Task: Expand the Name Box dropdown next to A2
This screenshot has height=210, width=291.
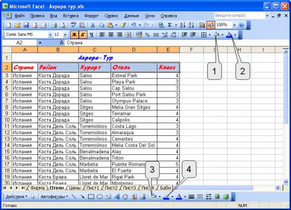Action: pos(40,43)
